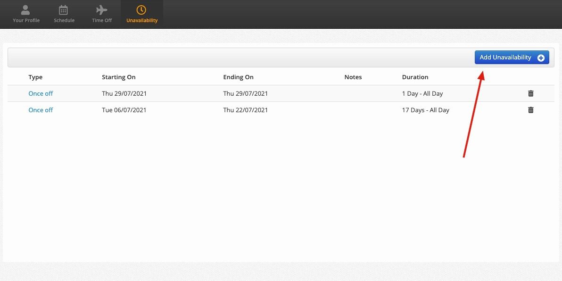
Task: Click the Tue 06/07/2021 start date
Action: coord(124,110)
